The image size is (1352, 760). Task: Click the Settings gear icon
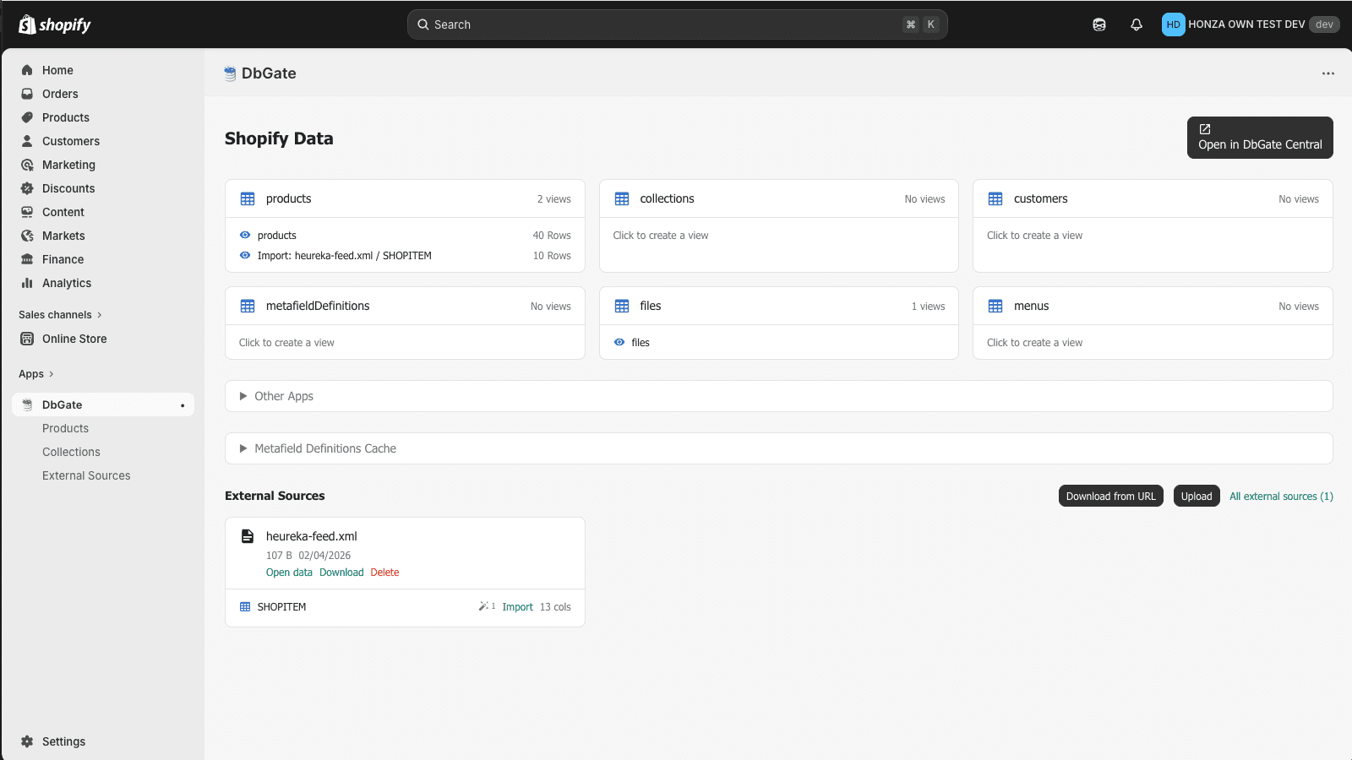point(27,741)
